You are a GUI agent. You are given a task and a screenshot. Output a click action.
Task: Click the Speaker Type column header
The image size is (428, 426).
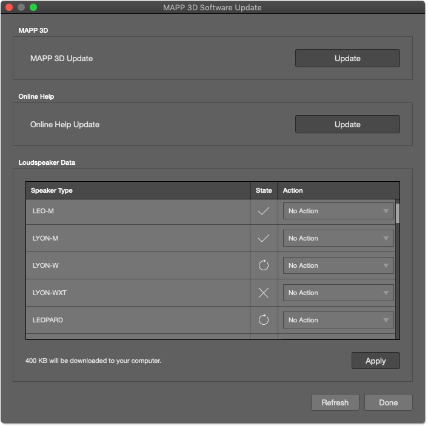point(138,190)
